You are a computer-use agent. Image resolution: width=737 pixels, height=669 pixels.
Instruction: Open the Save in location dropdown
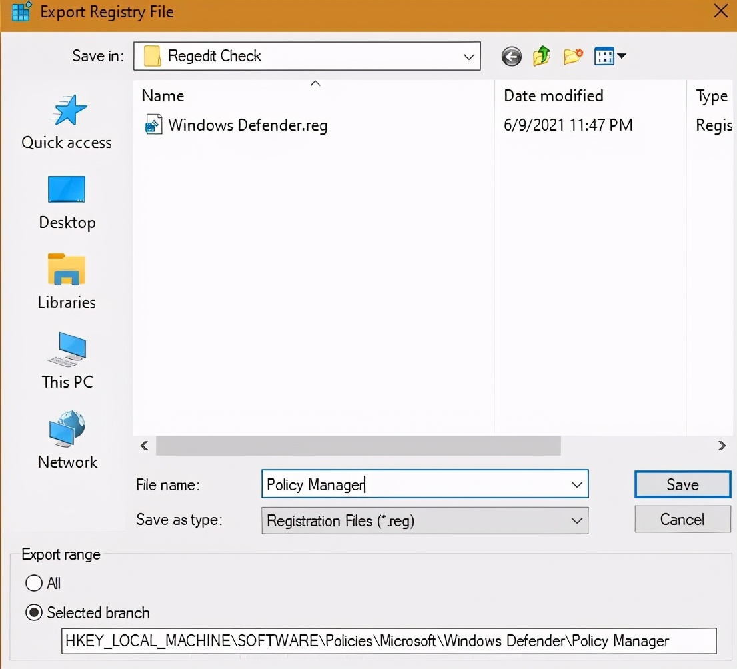pyautogui.click(x=469, y=56)
